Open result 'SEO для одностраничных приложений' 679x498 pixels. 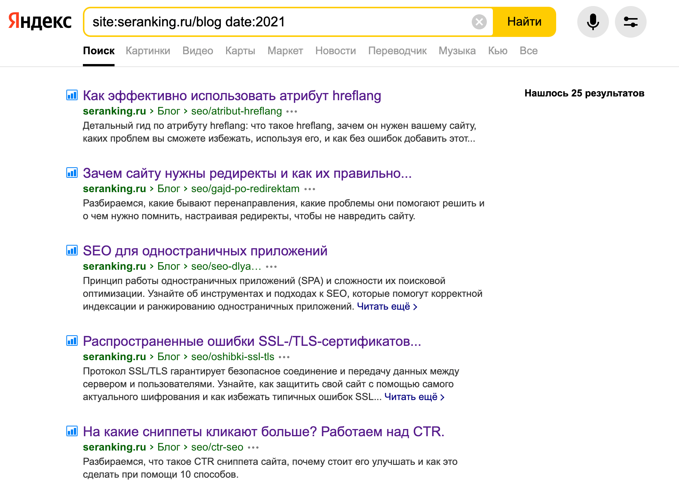pos(205,251)
